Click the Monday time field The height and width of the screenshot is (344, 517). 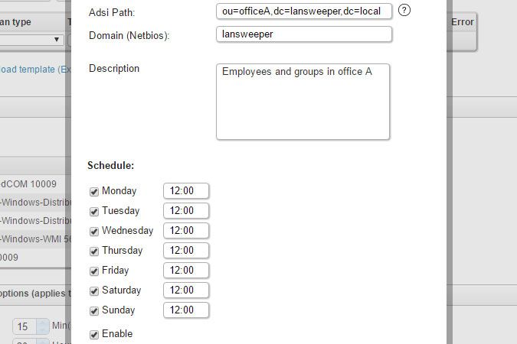(186, 191)
